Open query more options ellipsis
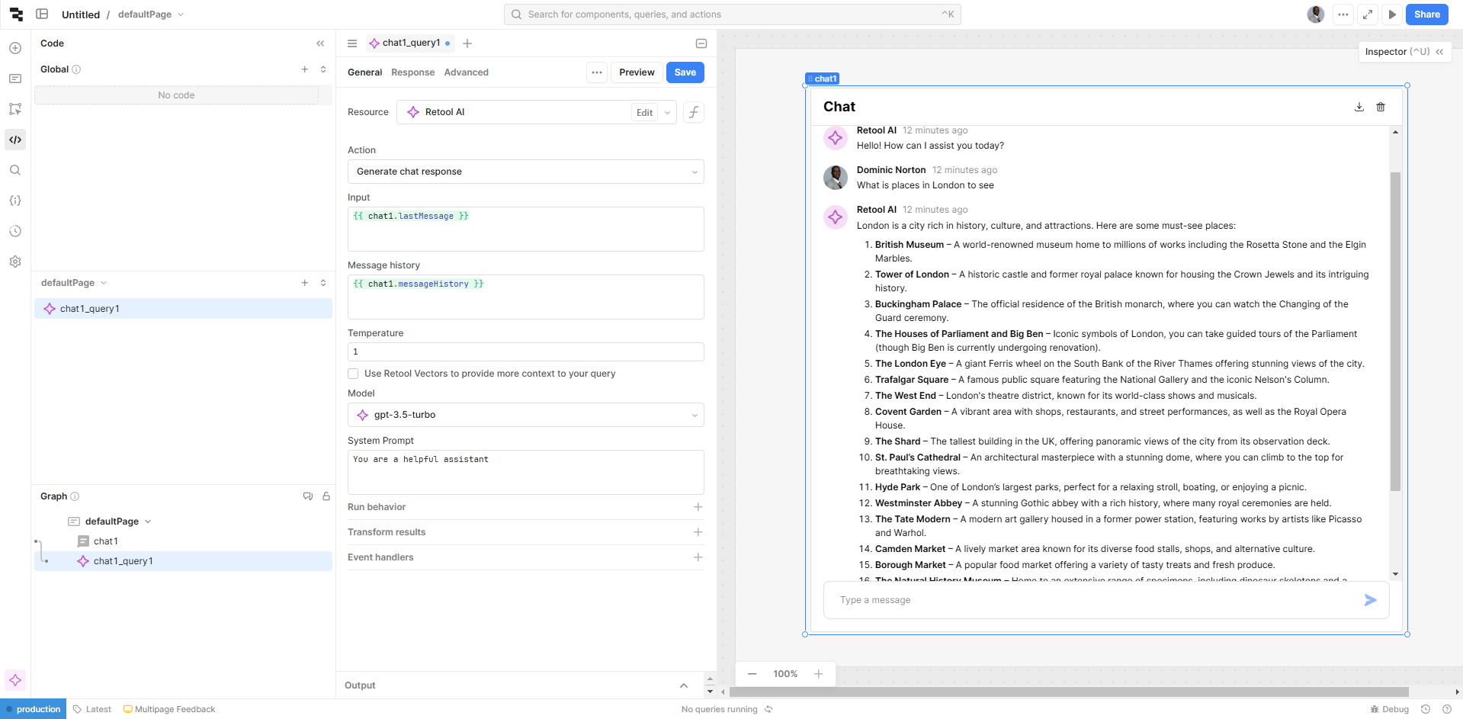 pyautogui.click(x=597, y=72)
